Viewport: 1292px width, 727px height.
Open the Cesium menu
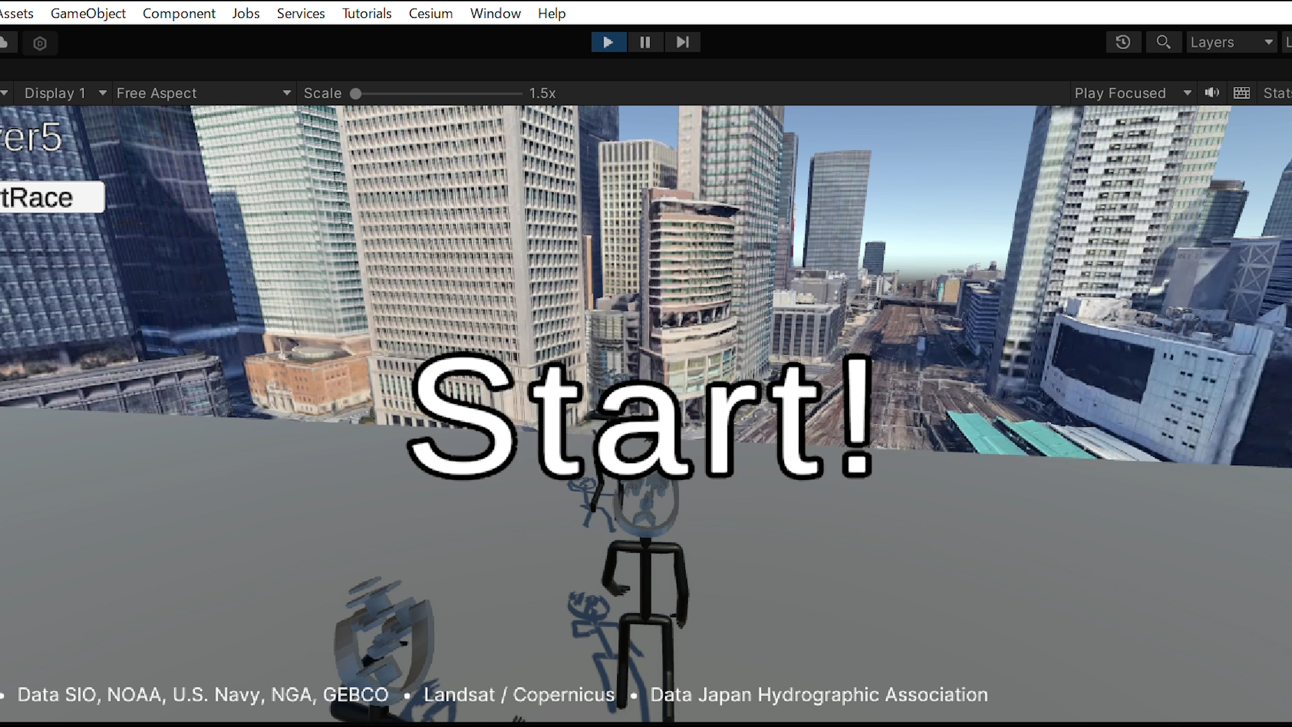(x=431, y=13)
